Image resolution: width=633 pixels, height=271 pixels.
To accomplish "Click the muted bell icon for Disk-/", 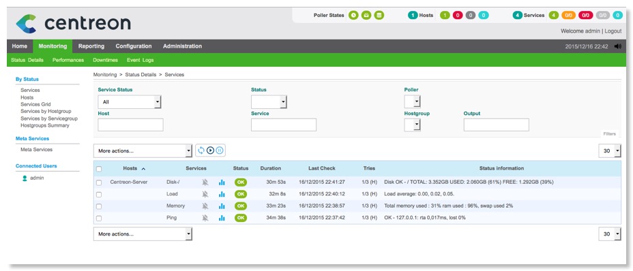I will tap(205, 182).
